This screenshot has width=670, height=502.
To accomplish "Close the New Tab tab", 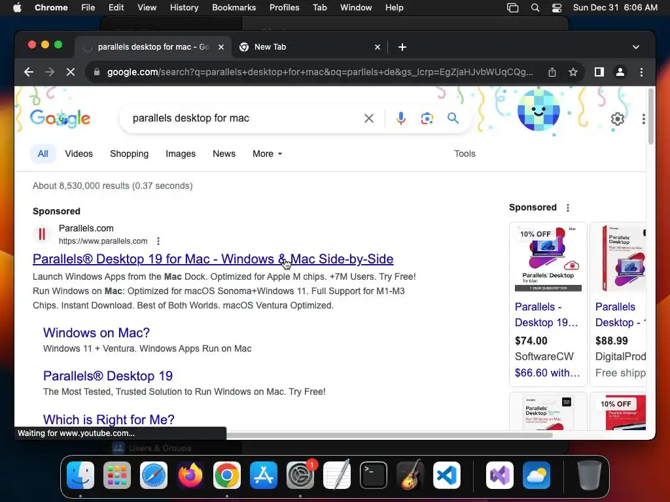I will pyautogui.click(x=378, y=47).
